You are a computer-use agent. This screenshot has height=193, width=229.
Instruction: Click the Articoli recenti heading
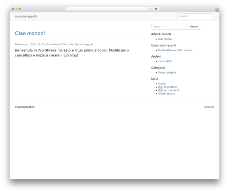click(161, 34)
